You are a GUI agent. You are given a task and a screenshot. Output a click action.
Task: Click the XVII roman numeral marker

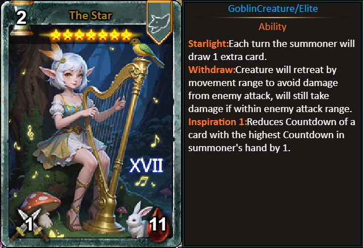point(146,166)
